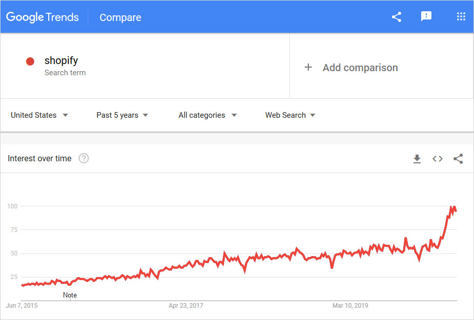
Task: Open the Google apps grid icon
Action: (x=461, y=17)
